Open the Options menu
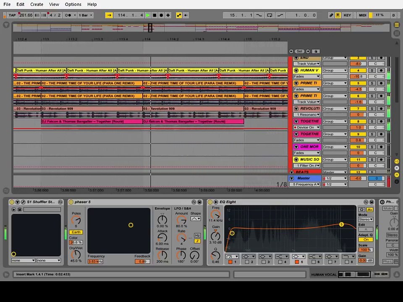Viewport: 403px width, 302px height. (73, 4)
